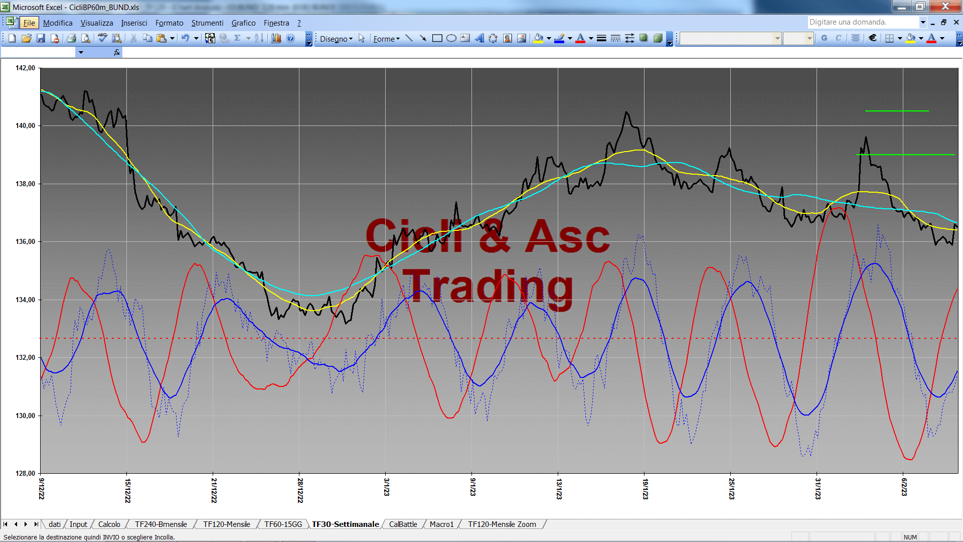Toggle Merge and Center alignment

[856, 38]
